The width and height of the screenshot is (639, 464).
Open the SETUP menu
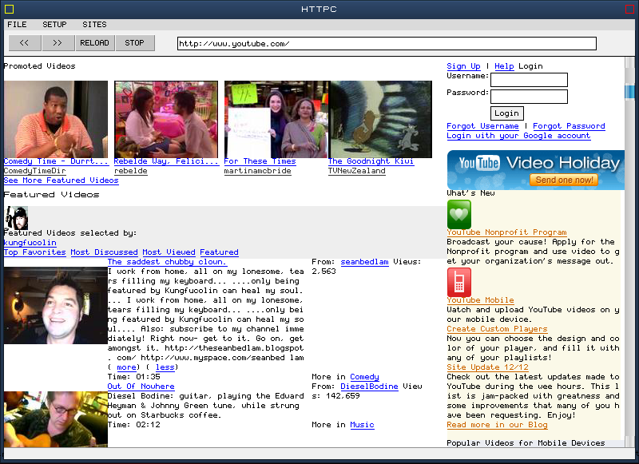click(x=54, y=25)
